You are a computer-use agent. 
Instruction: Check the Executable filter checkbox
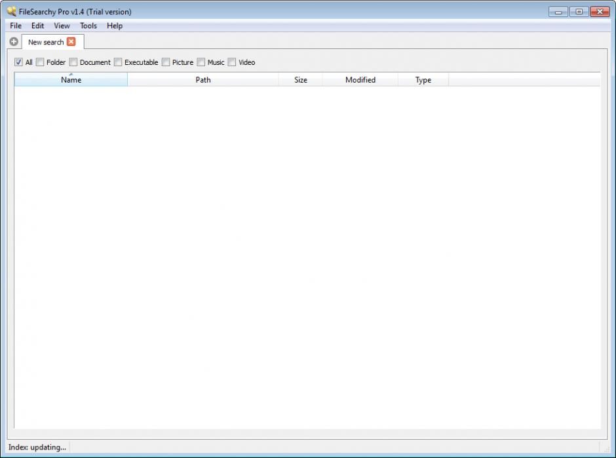118,62
